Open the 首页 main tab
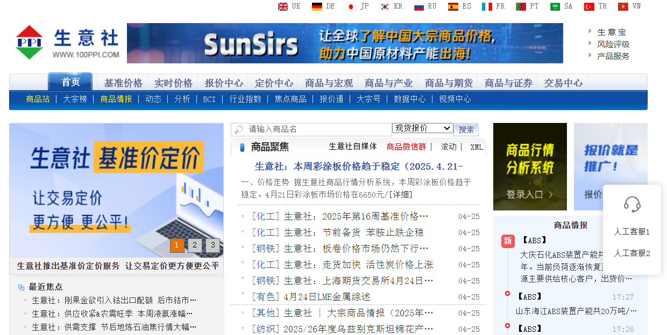 [x=70, y=82]
